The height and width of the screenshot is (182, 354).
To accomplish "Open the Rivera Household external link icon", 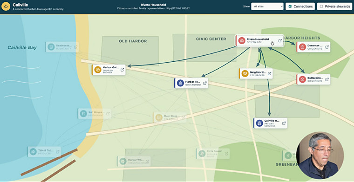I will [280, 41].
